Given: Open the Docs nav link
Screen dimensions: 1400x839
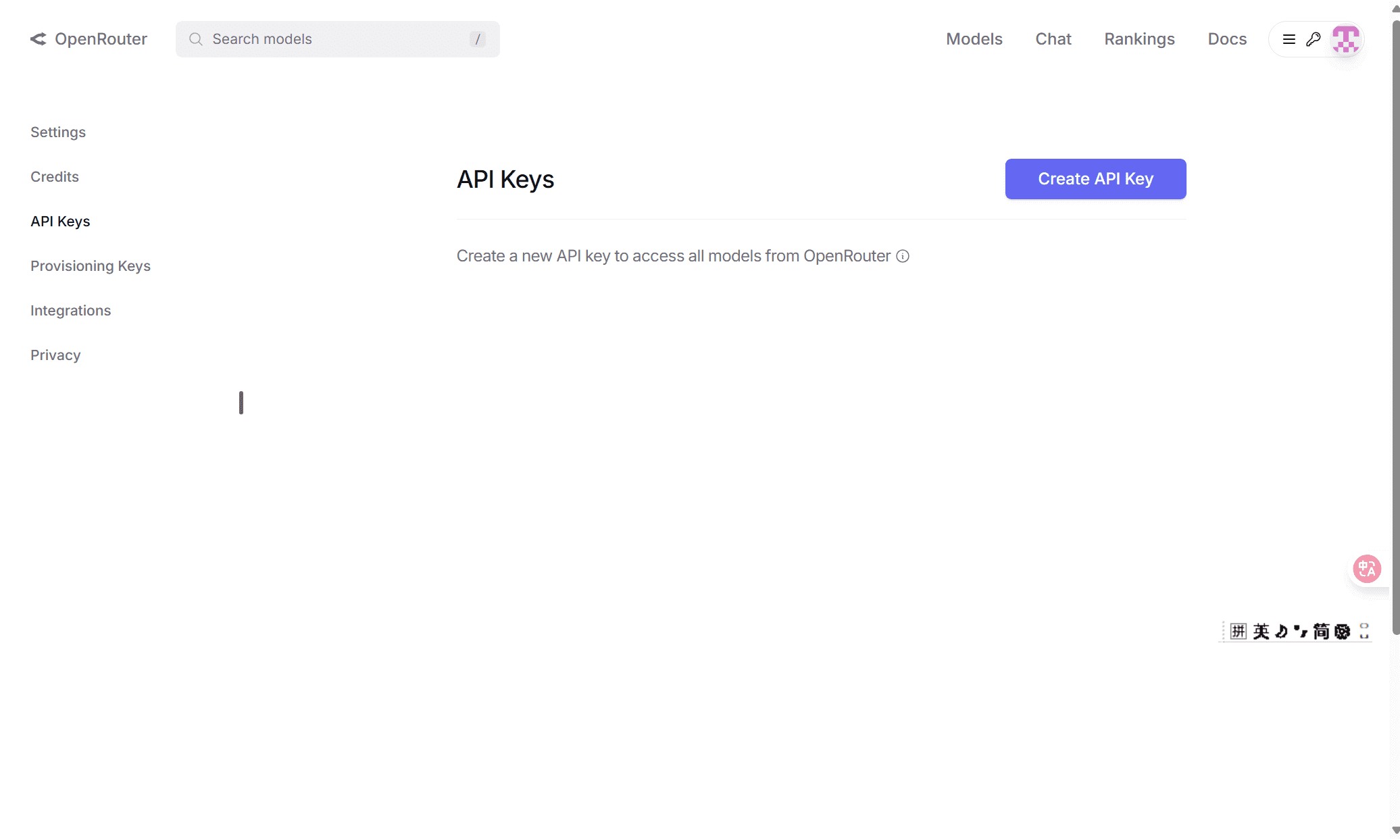Looking at the screenshot, I should click(1227, 39).
